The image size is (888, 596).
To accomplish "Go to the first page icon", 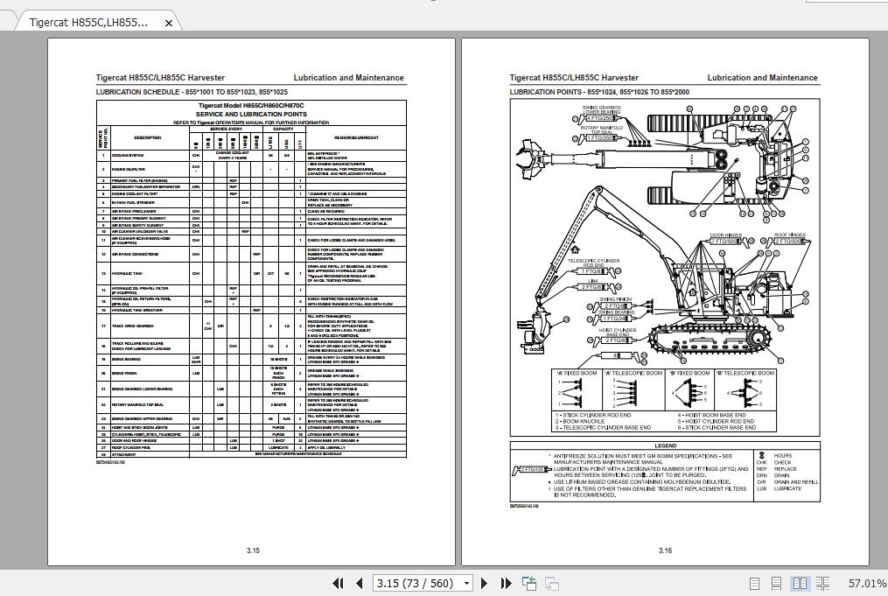I will pos(338,583).
